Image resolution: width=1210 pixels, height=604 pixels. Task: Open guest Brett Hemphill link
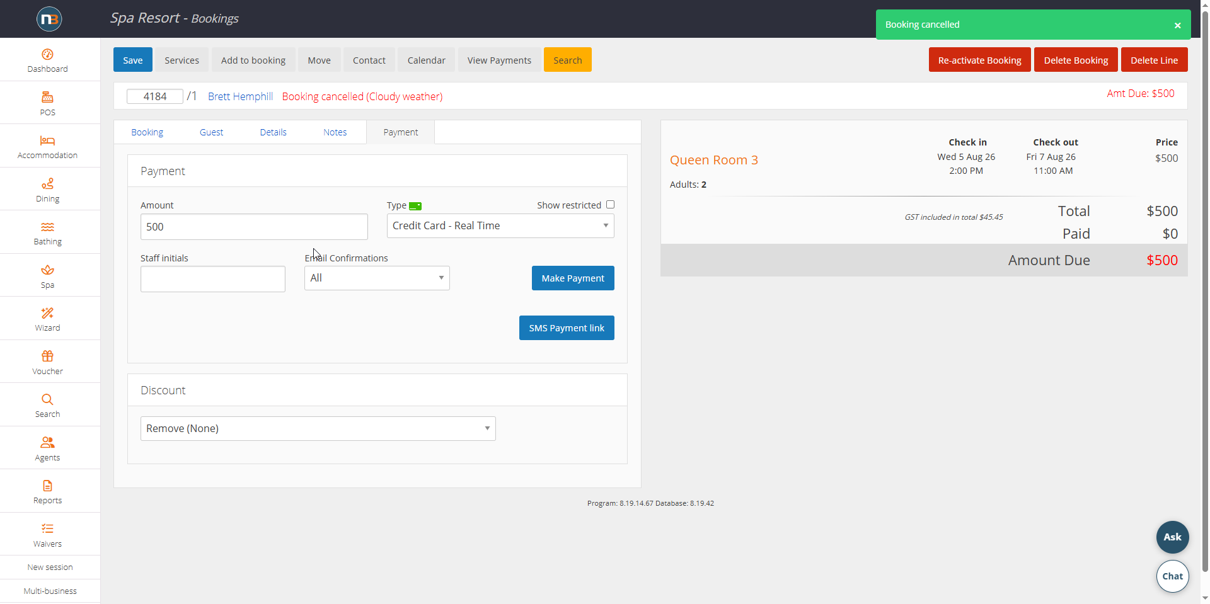point(240,96)
